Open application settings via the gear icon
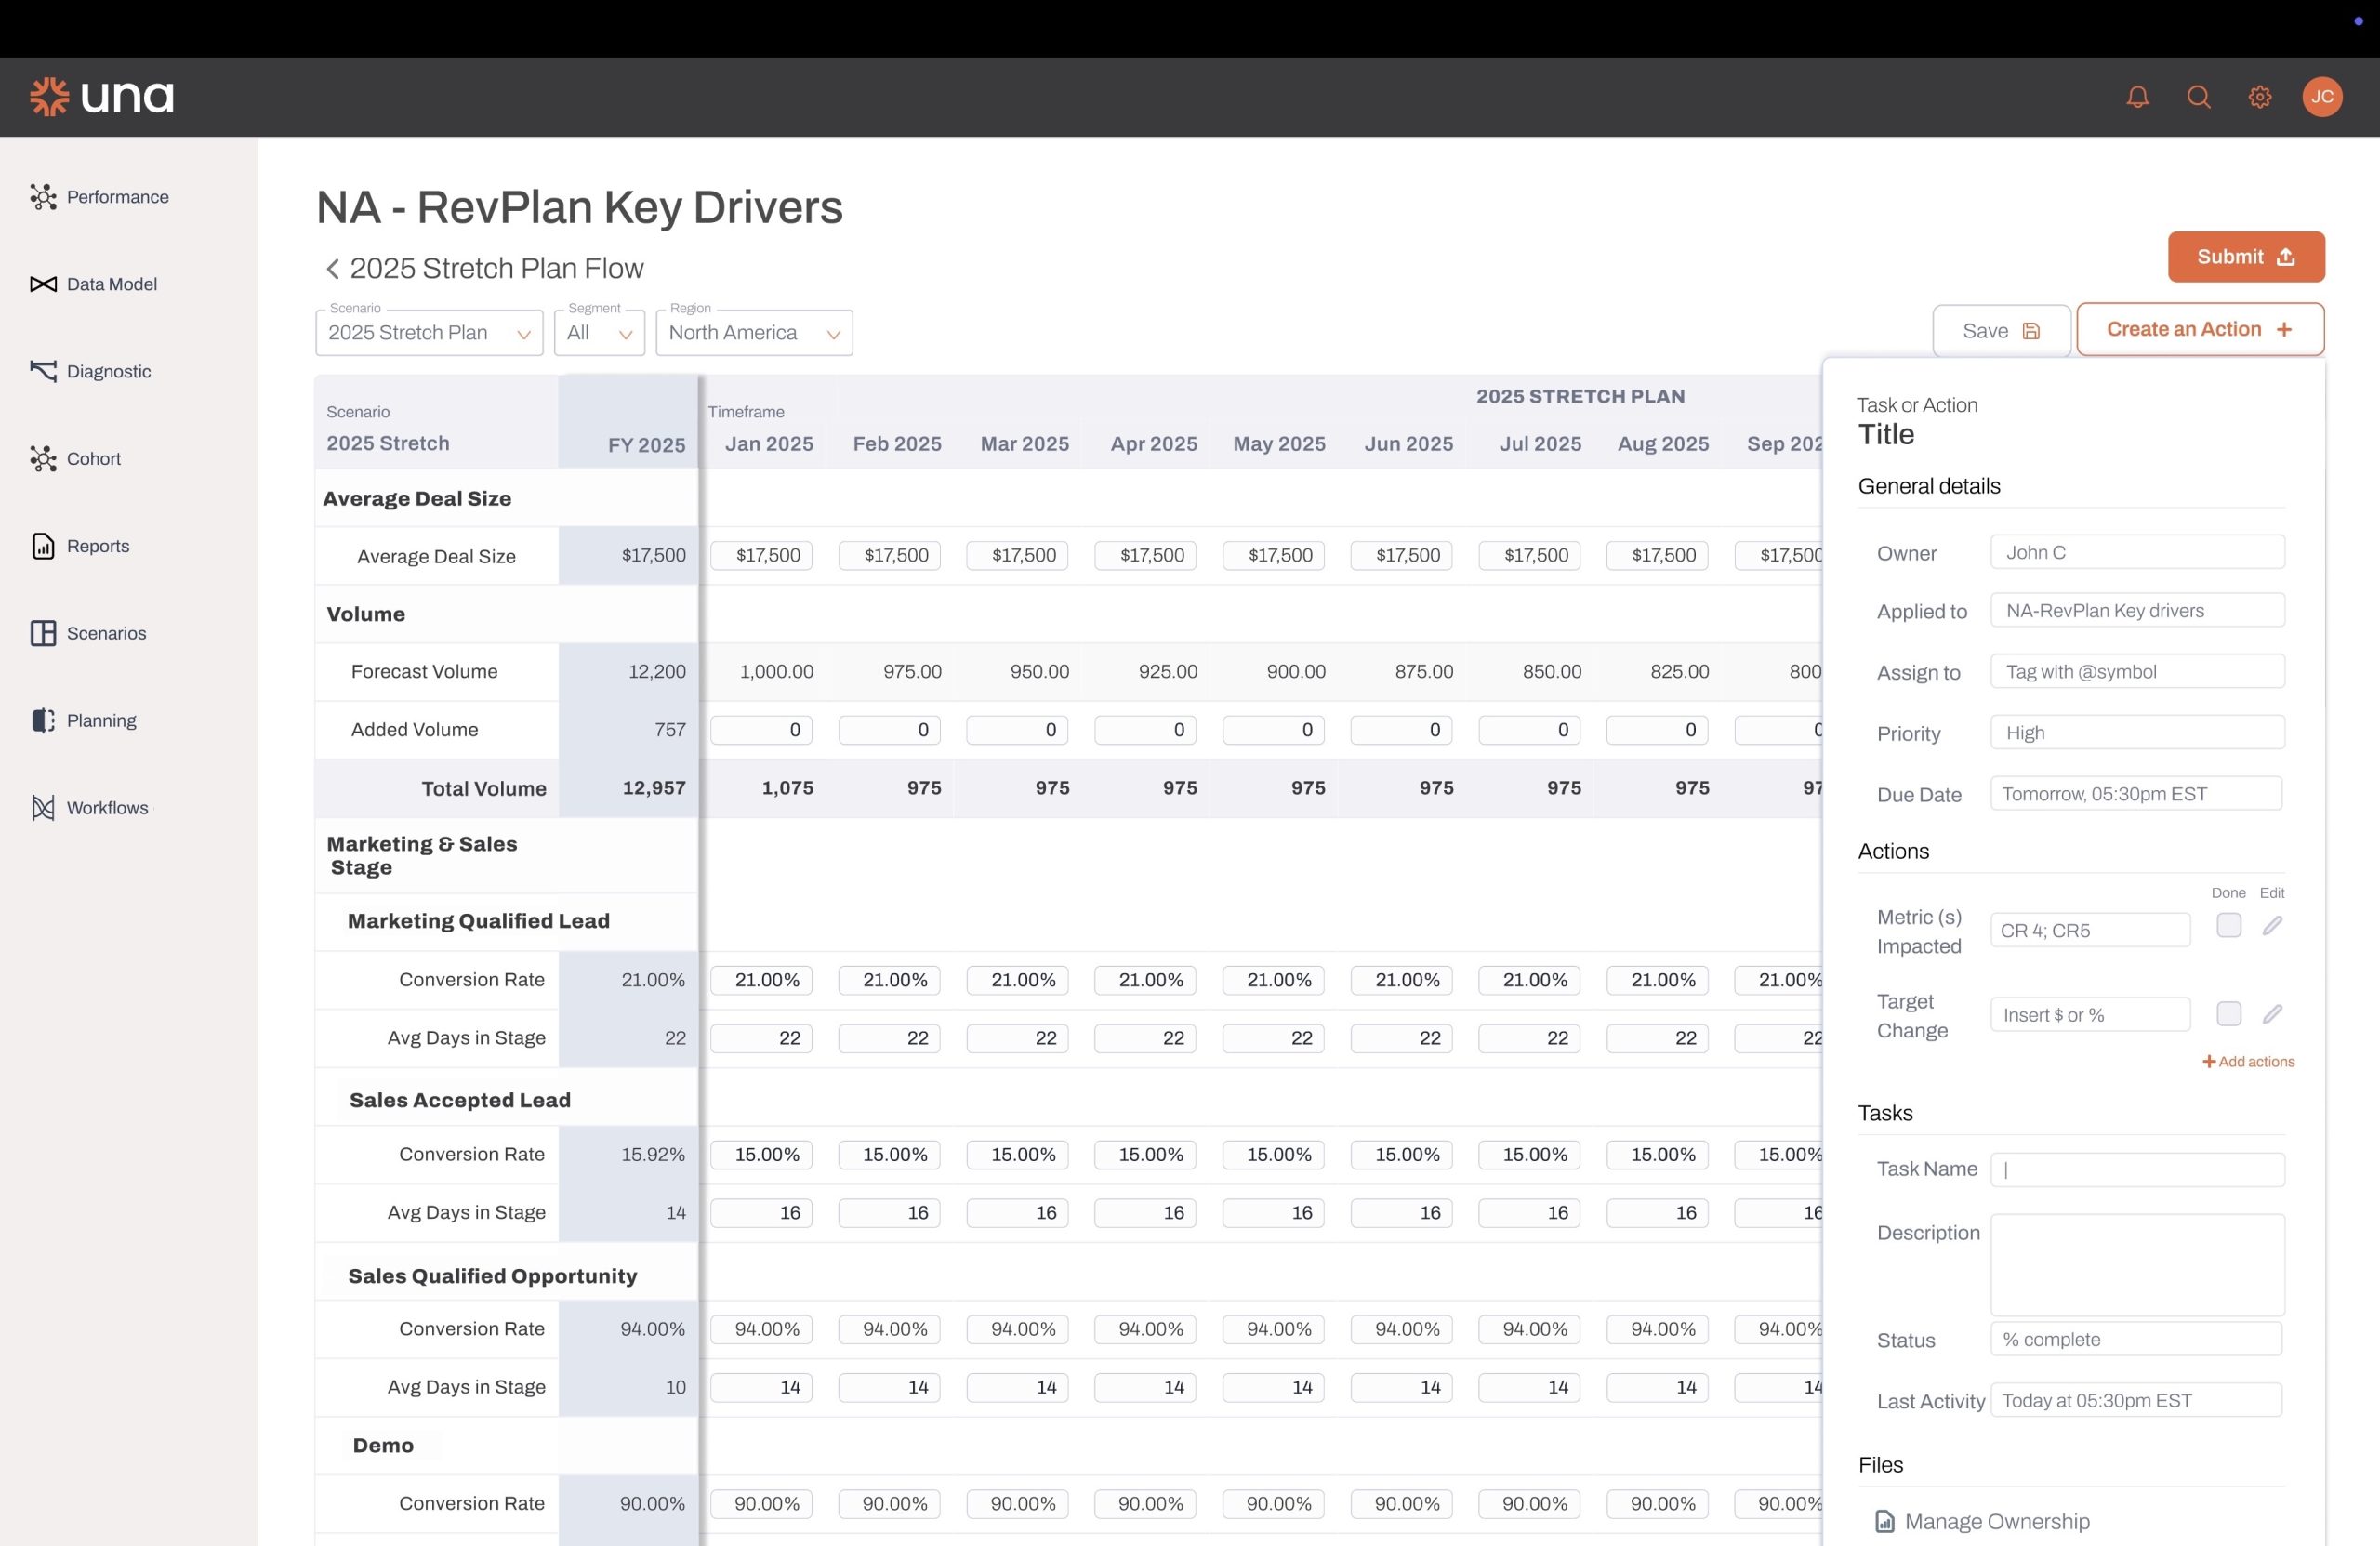This screenshot has width=2380, height=1546. [x=2260, y=97]
